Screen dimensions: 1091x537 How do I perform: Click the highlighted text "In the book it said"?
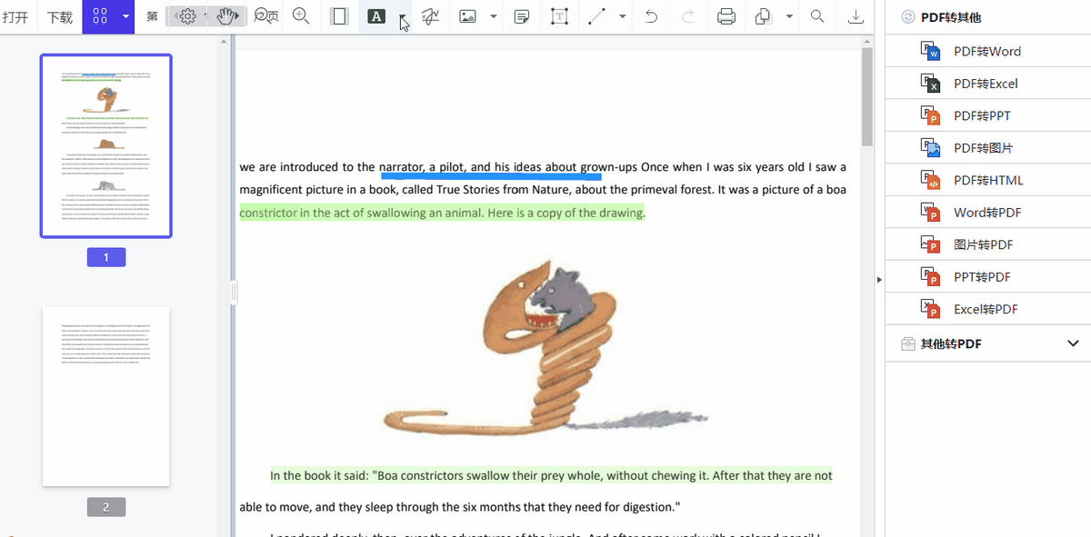point(318,476)
